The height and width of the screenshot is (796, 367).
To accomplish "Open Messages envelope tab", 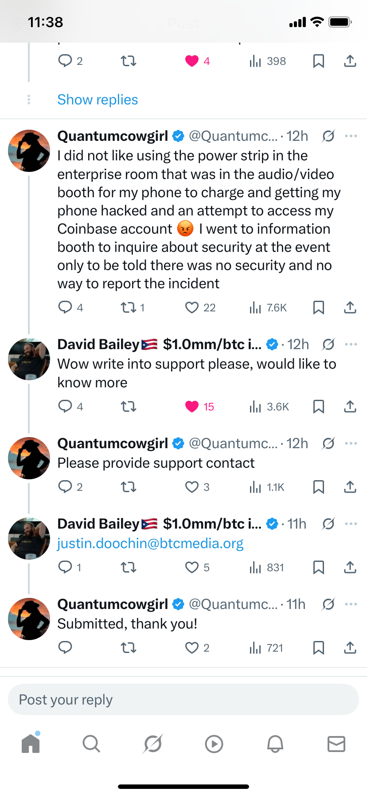I will pyautogui.click(x=336, y=744).
